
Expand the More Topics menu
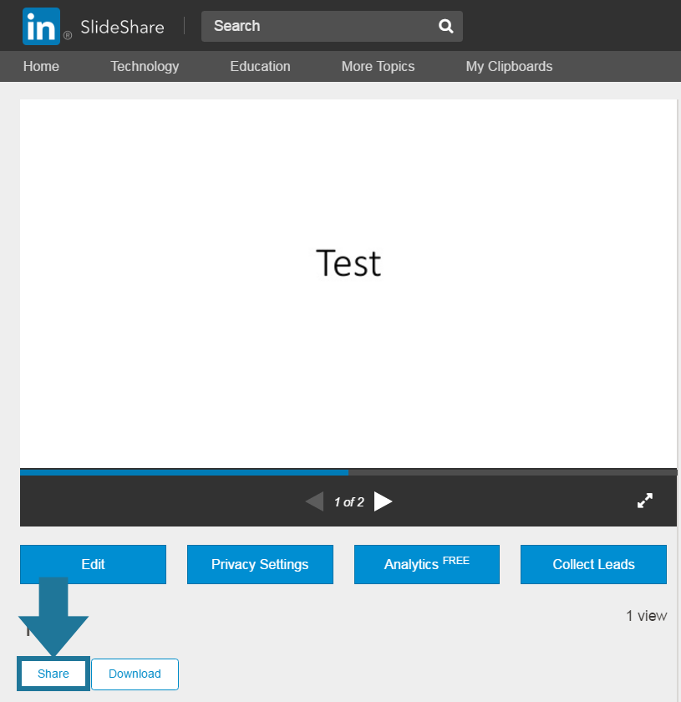point(378,66)
